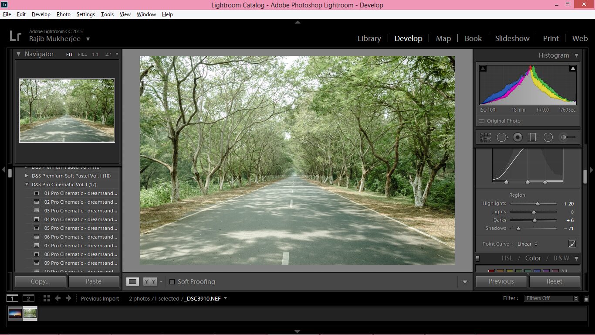Switch to the HSL section
Viewport: 595px width, 335px height.
point(507,258)
